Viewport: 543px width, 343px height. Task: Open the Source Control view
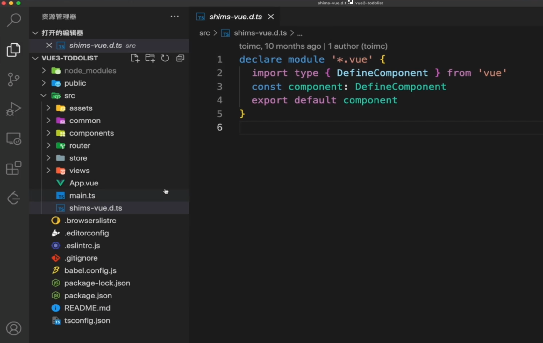pos(14,79)
